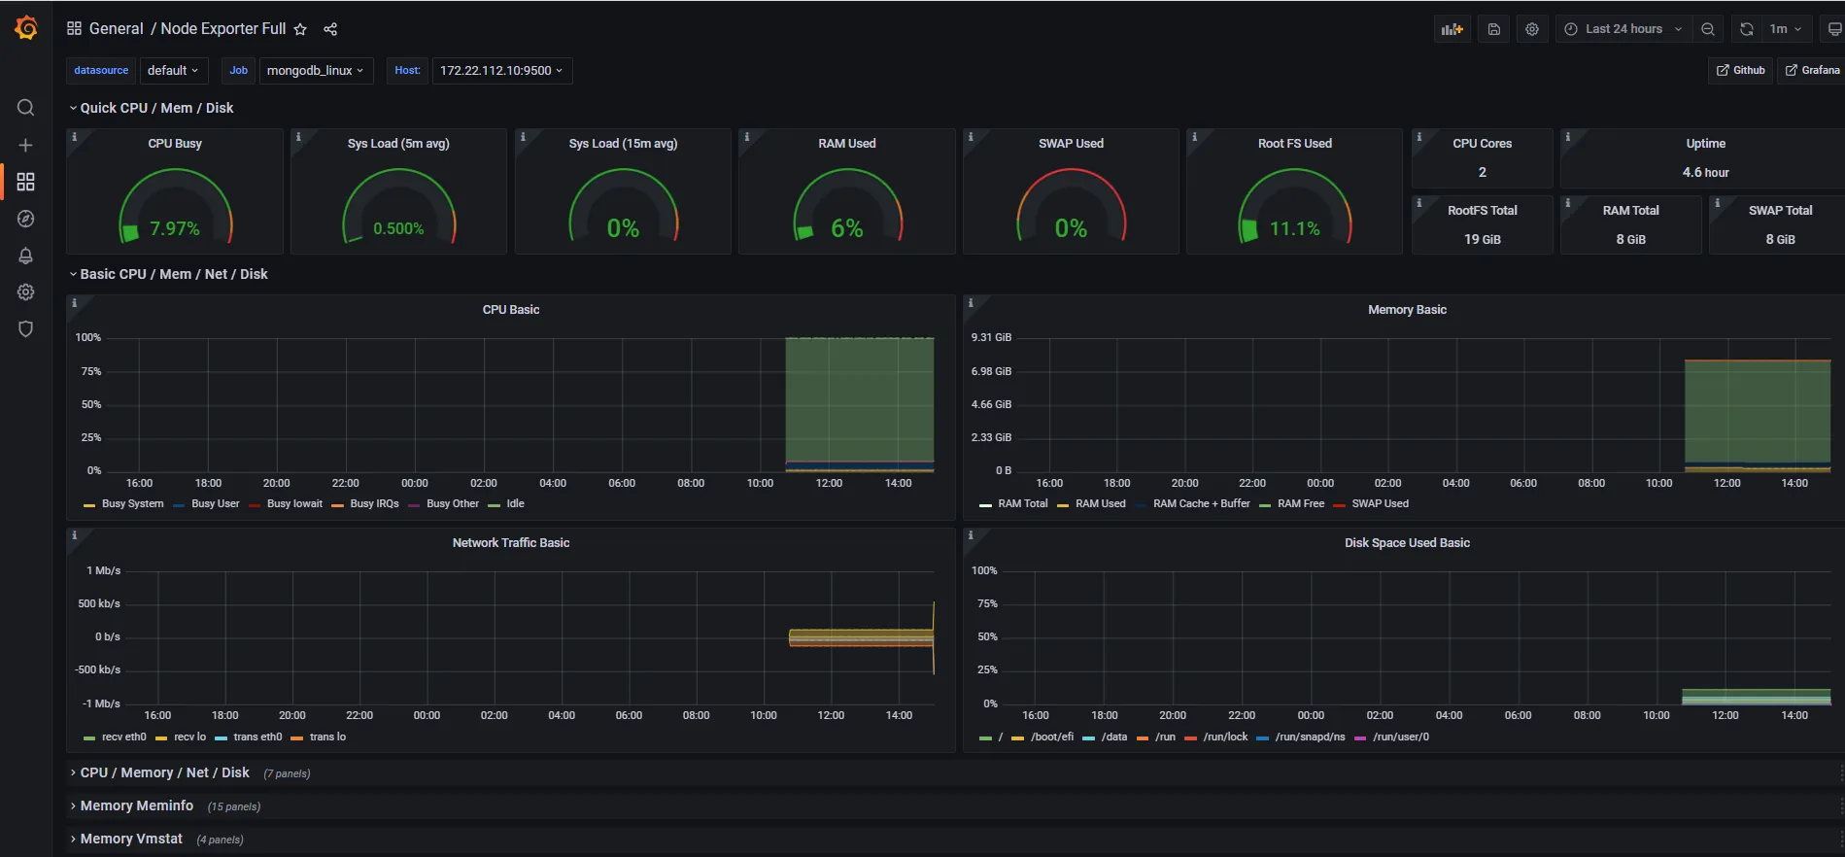1845x857 pixels.
Task: Open the Configuration gear in sidebar
Action: [26, 291]
